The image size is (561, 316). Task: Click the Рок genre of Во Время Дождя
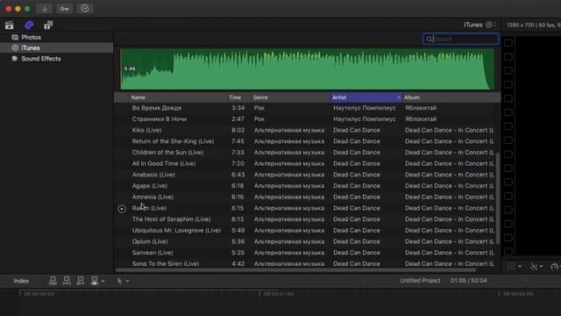coord(259,108)
